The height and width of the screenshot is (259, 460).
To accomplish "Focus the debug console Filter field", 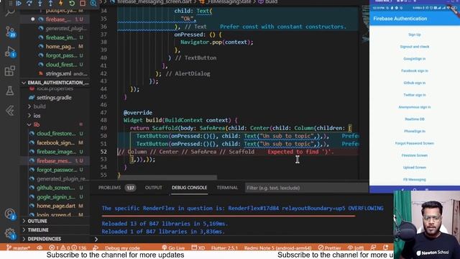I will pos(306,188).
